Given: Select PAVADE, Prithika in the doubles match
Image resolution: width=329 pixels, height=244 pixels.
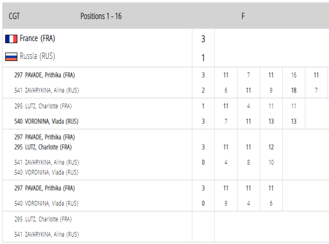Looking at the screenshot, I should click(45, 137).
